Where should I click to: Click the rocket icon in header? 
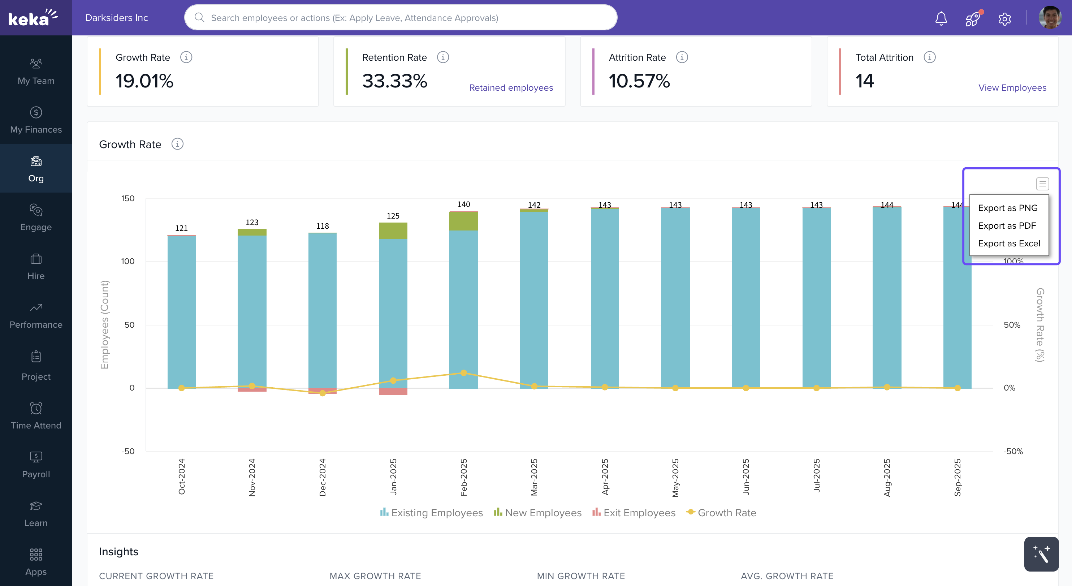(x=973, y=18)
